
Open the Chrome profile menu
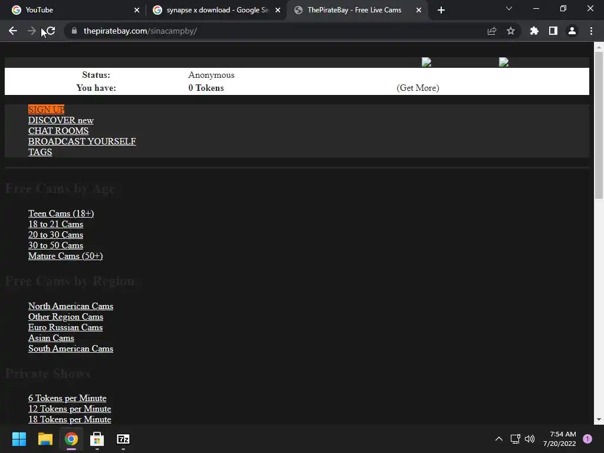click(572, 31)
